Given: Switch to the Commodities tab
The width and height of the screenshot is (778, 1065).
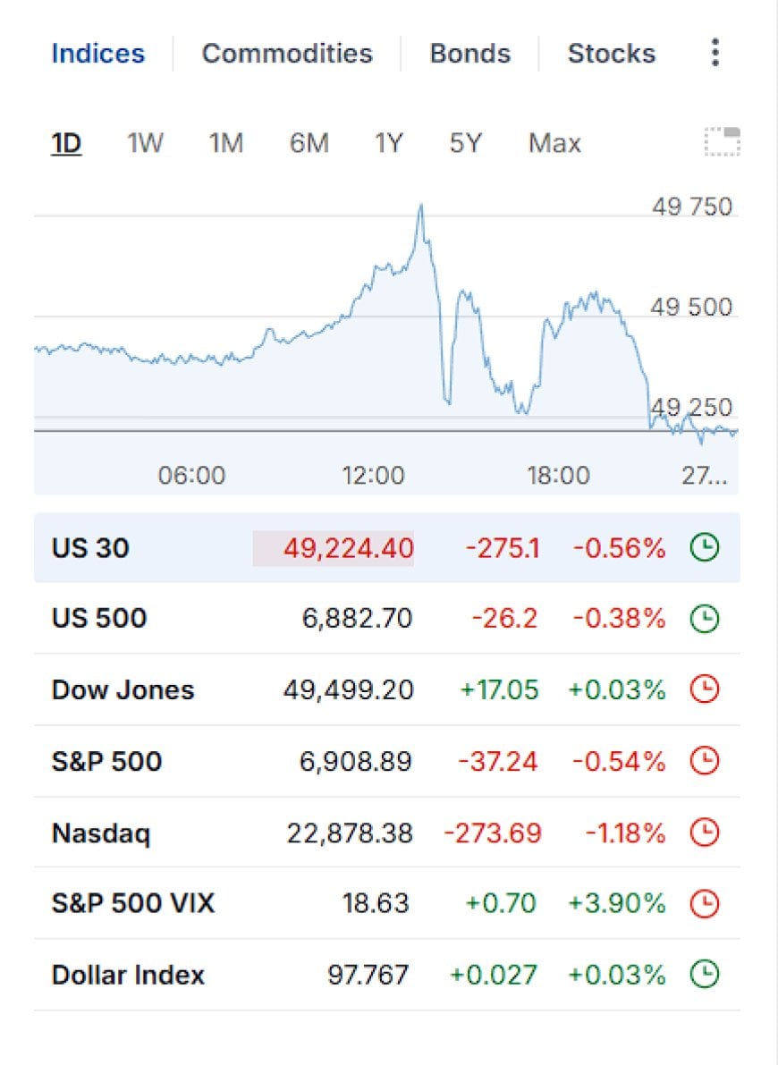Looking at the screenshot, I should (x=287, y=53).
